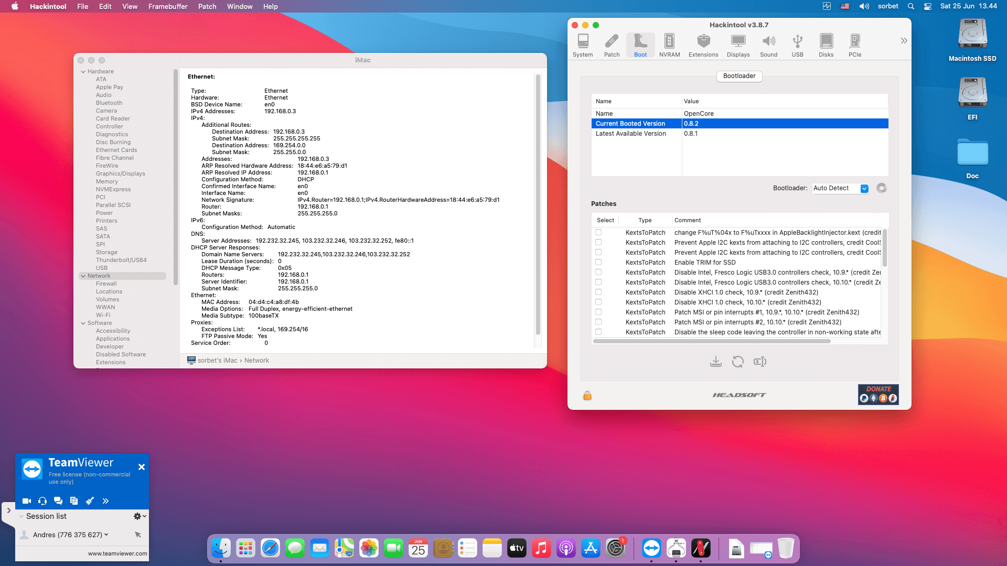Open the Patch toolbar icon
This screenshot has height=566, width=1007.
click(612, 45)
